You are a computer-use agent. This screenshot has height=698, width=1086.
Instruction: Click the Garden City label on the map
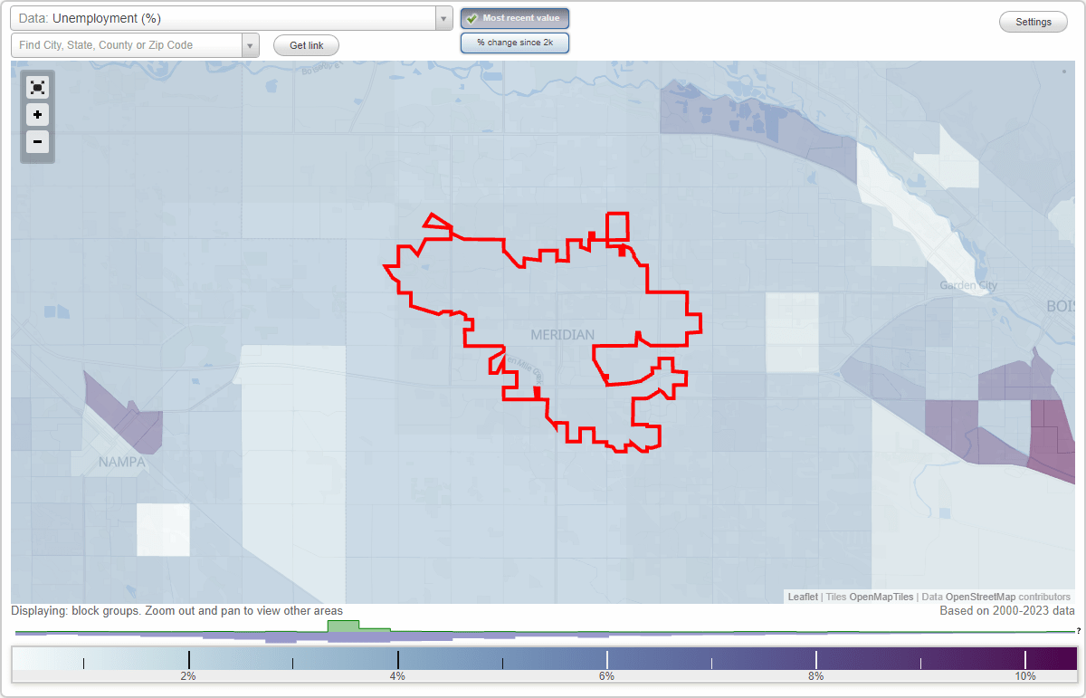coord(967,286)
